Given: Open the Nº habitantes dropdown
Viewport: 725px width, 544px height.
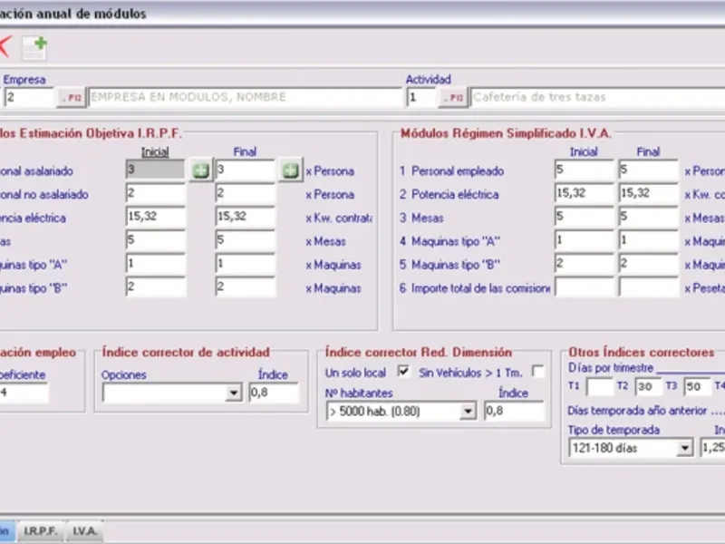Looking at the screenshot, I should click(x=468, y=412).
